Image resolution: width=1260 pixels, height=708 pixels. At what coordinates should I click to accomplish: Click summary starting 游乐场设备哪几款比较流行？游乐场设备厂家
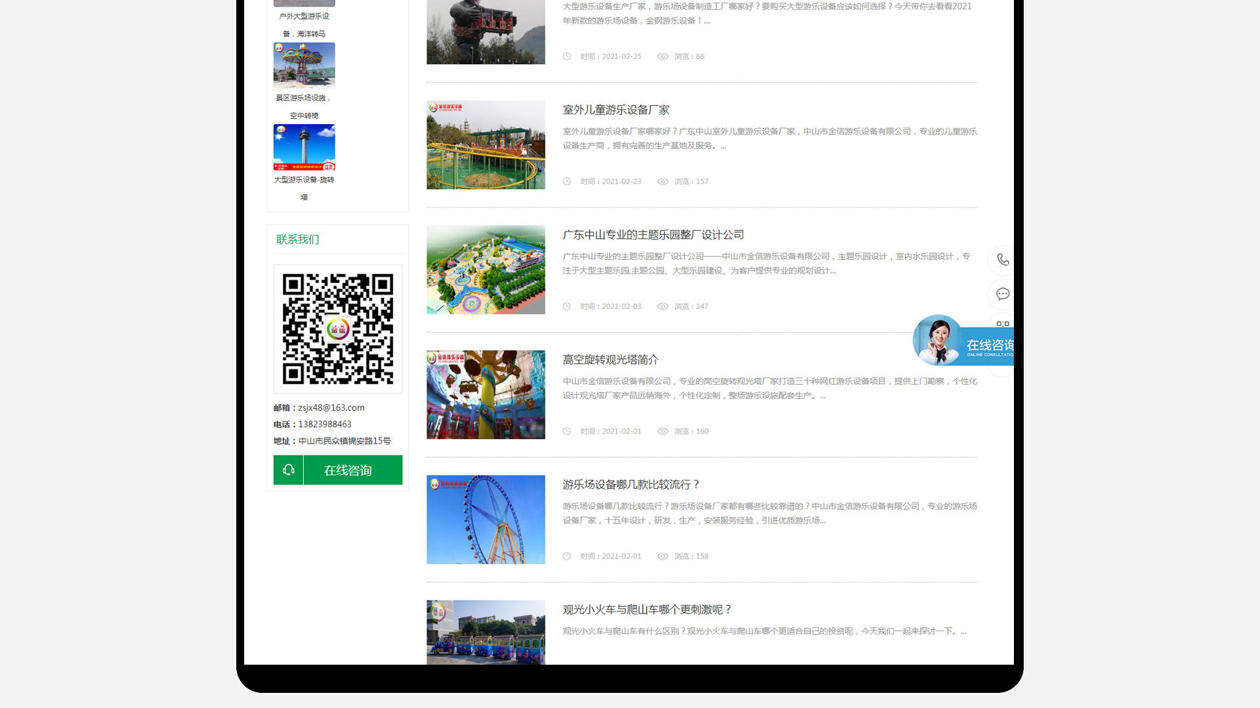click(x=770, y=513)
